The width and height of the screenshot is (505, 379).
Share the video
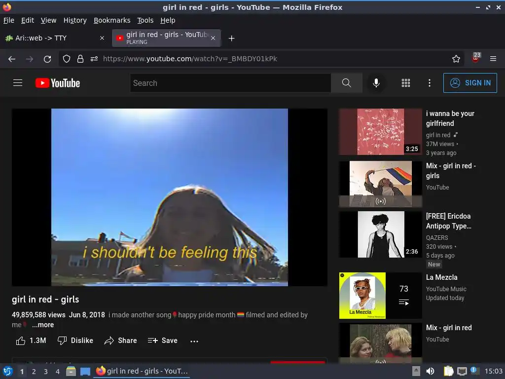tap(120, 341)
